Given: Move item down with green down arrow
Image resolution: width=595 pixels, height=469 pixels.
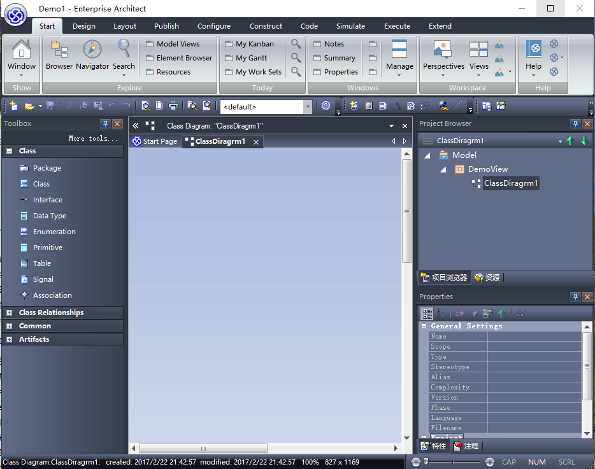Looking at the screenshot, I should click(584, 141).
